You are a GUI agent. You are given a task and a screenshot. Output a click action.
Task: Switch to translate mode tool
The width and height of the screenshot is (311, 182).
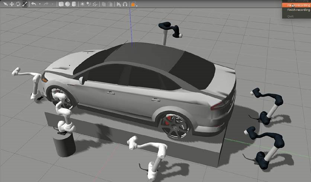pyautogui.click(x=12, y=4)
